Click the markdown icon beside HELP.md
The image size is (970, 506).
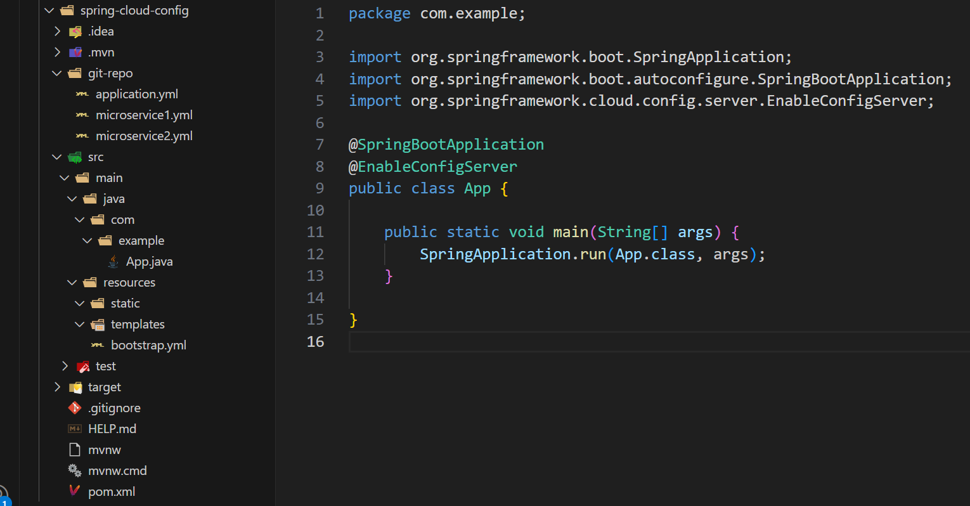75,429
